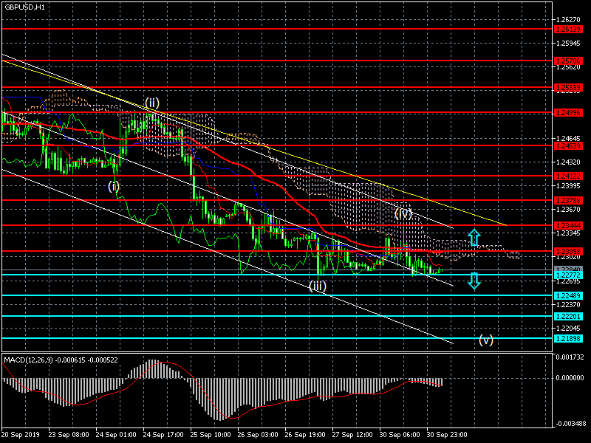Click the red 1.26139 level price tag

(x=569, y=30)
